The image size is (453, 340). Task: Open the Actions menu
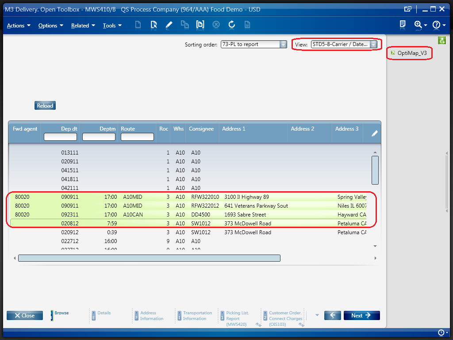[x=19, y=26]
